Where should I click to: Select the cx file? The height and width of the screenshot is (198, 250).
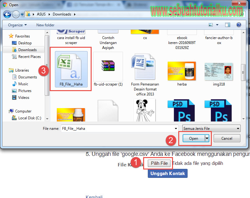pyautogui.click(x=145, y=35)
